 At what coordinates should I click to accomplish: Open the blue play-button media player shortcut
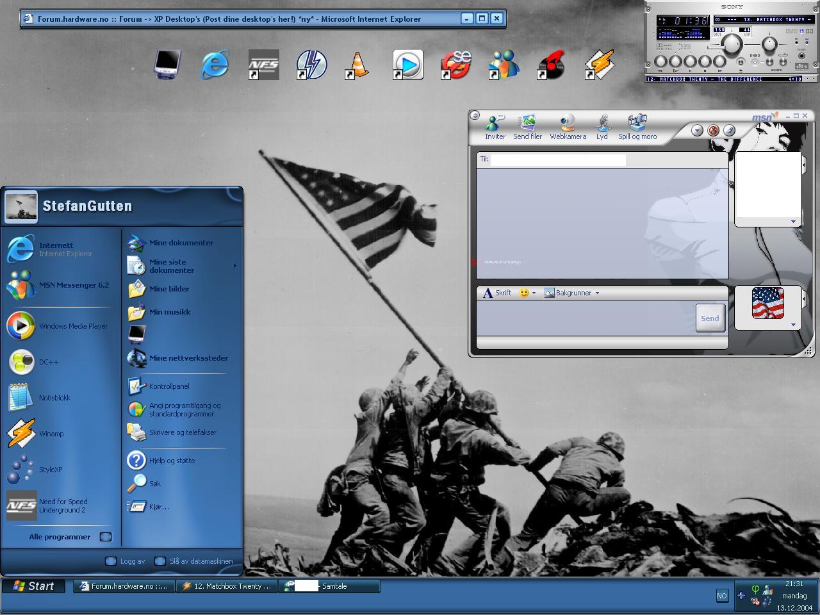407,65
